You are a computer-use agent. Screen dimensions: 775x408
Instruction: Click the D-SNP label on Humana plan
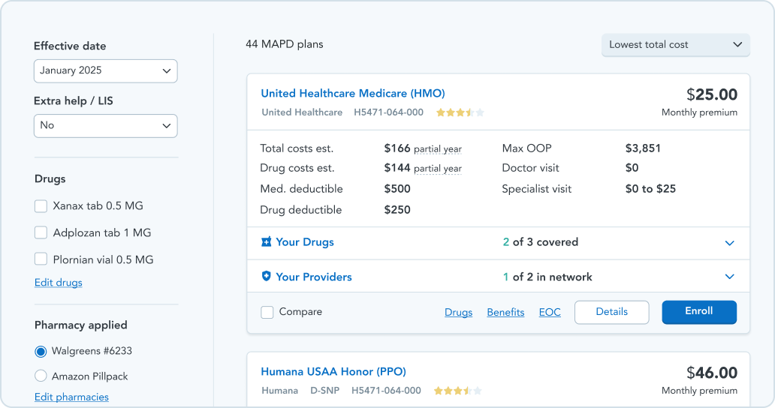324,391
